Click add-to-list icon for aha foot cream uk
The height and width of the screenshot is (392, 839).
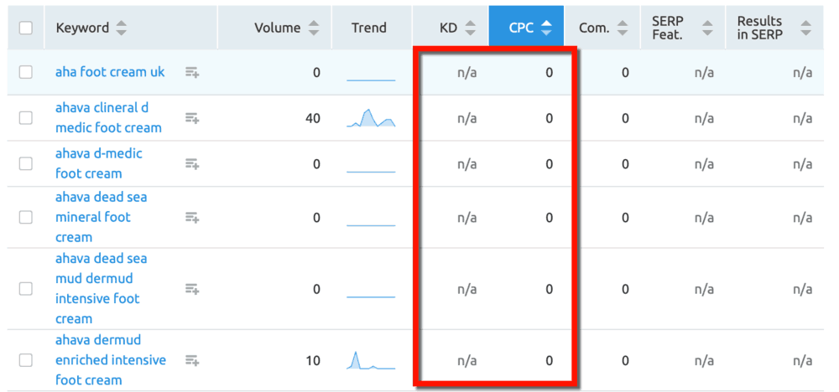coord(192,73)
